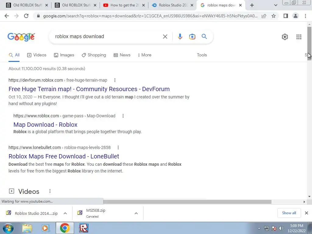Close the YouTube How to get tab
312x234 pixels.
click(x=144, y=5)
